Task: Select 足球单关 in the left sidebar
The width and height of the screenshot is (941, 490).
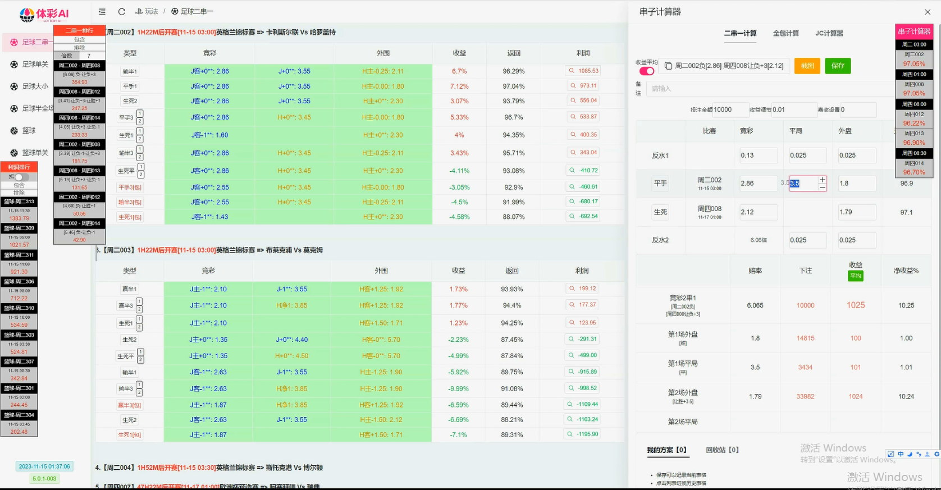Action: click(35, 65)
